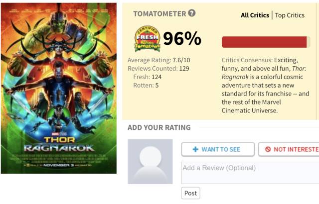Image resolution: width=319 pixels, height=204 pixels.
Task: Click the Average Rating 7.6/10 text
Action: click(159, 60)
